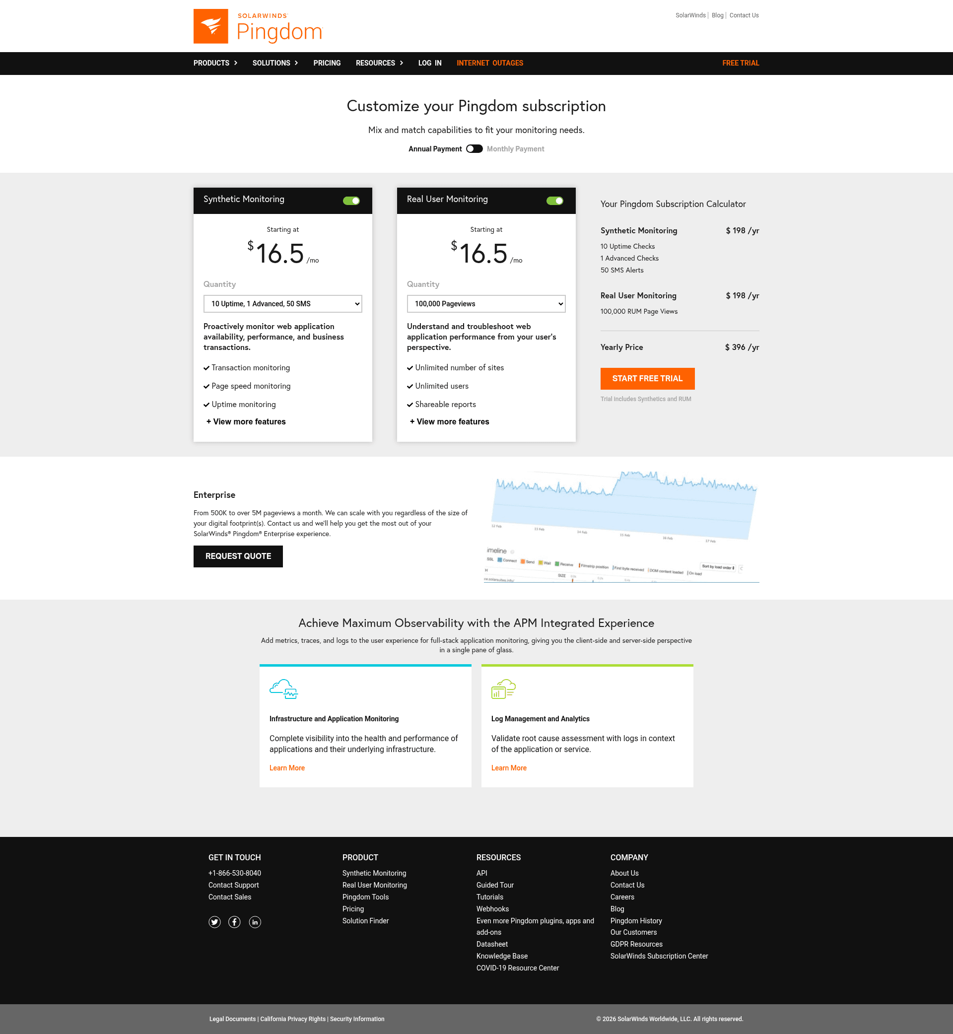Open the Guided Tour link
This screenshot has width=953, height=1034.
(x=495, y=885)
